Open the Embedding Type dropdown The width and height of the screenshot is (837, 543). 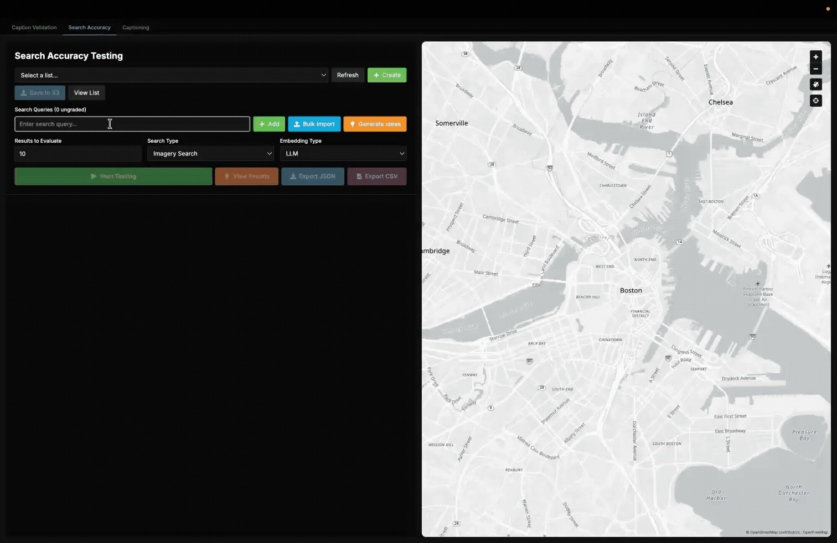pos(343,154)
